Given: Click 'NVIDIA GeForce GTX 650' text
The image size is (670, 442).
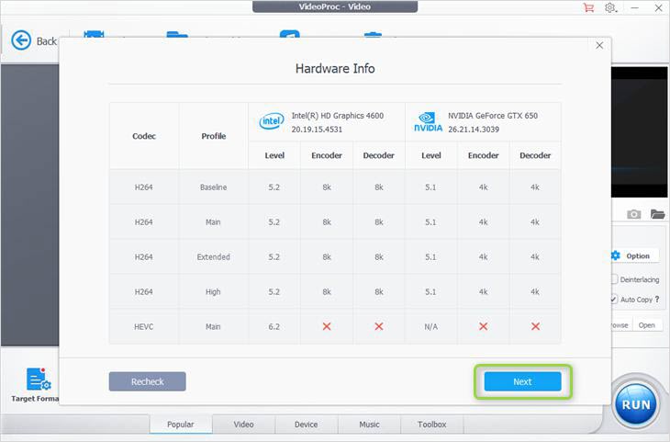Looking at the screenshot, I should click(x=493, y=116).
